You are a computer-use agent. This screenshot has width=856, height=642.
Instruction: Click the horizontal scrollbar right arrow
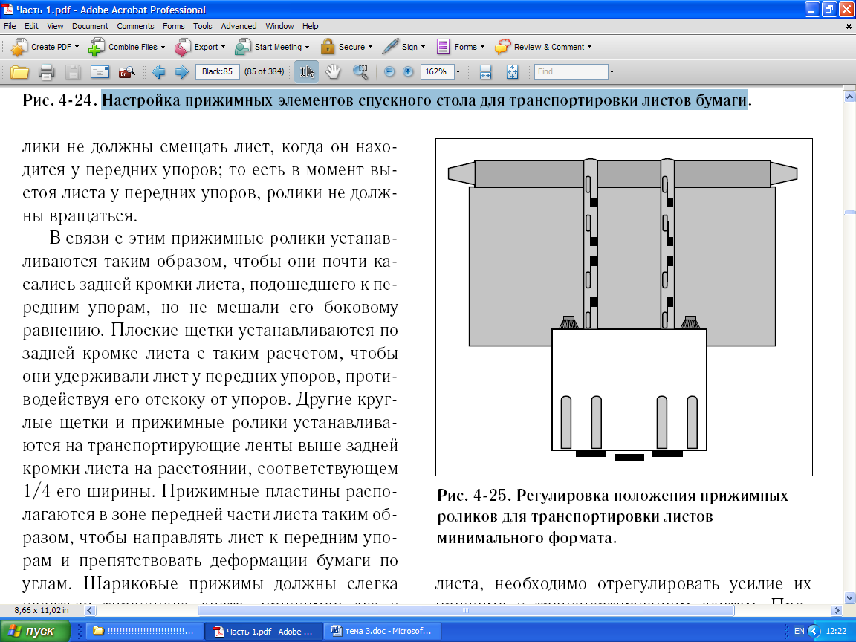(x=837, y=610)
